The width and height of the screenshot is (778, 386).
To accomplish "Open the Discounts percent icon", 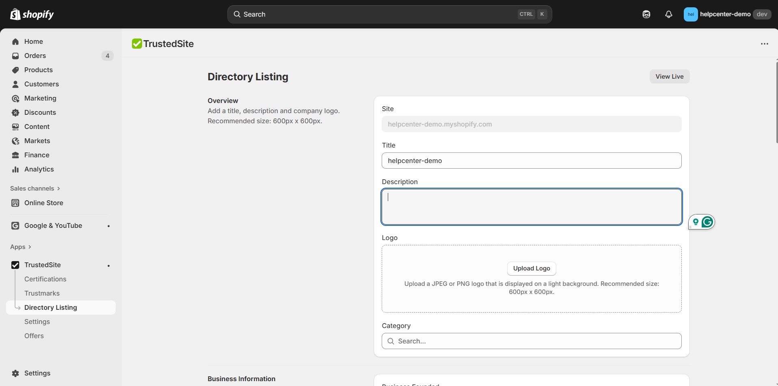I will pos(15,112).
